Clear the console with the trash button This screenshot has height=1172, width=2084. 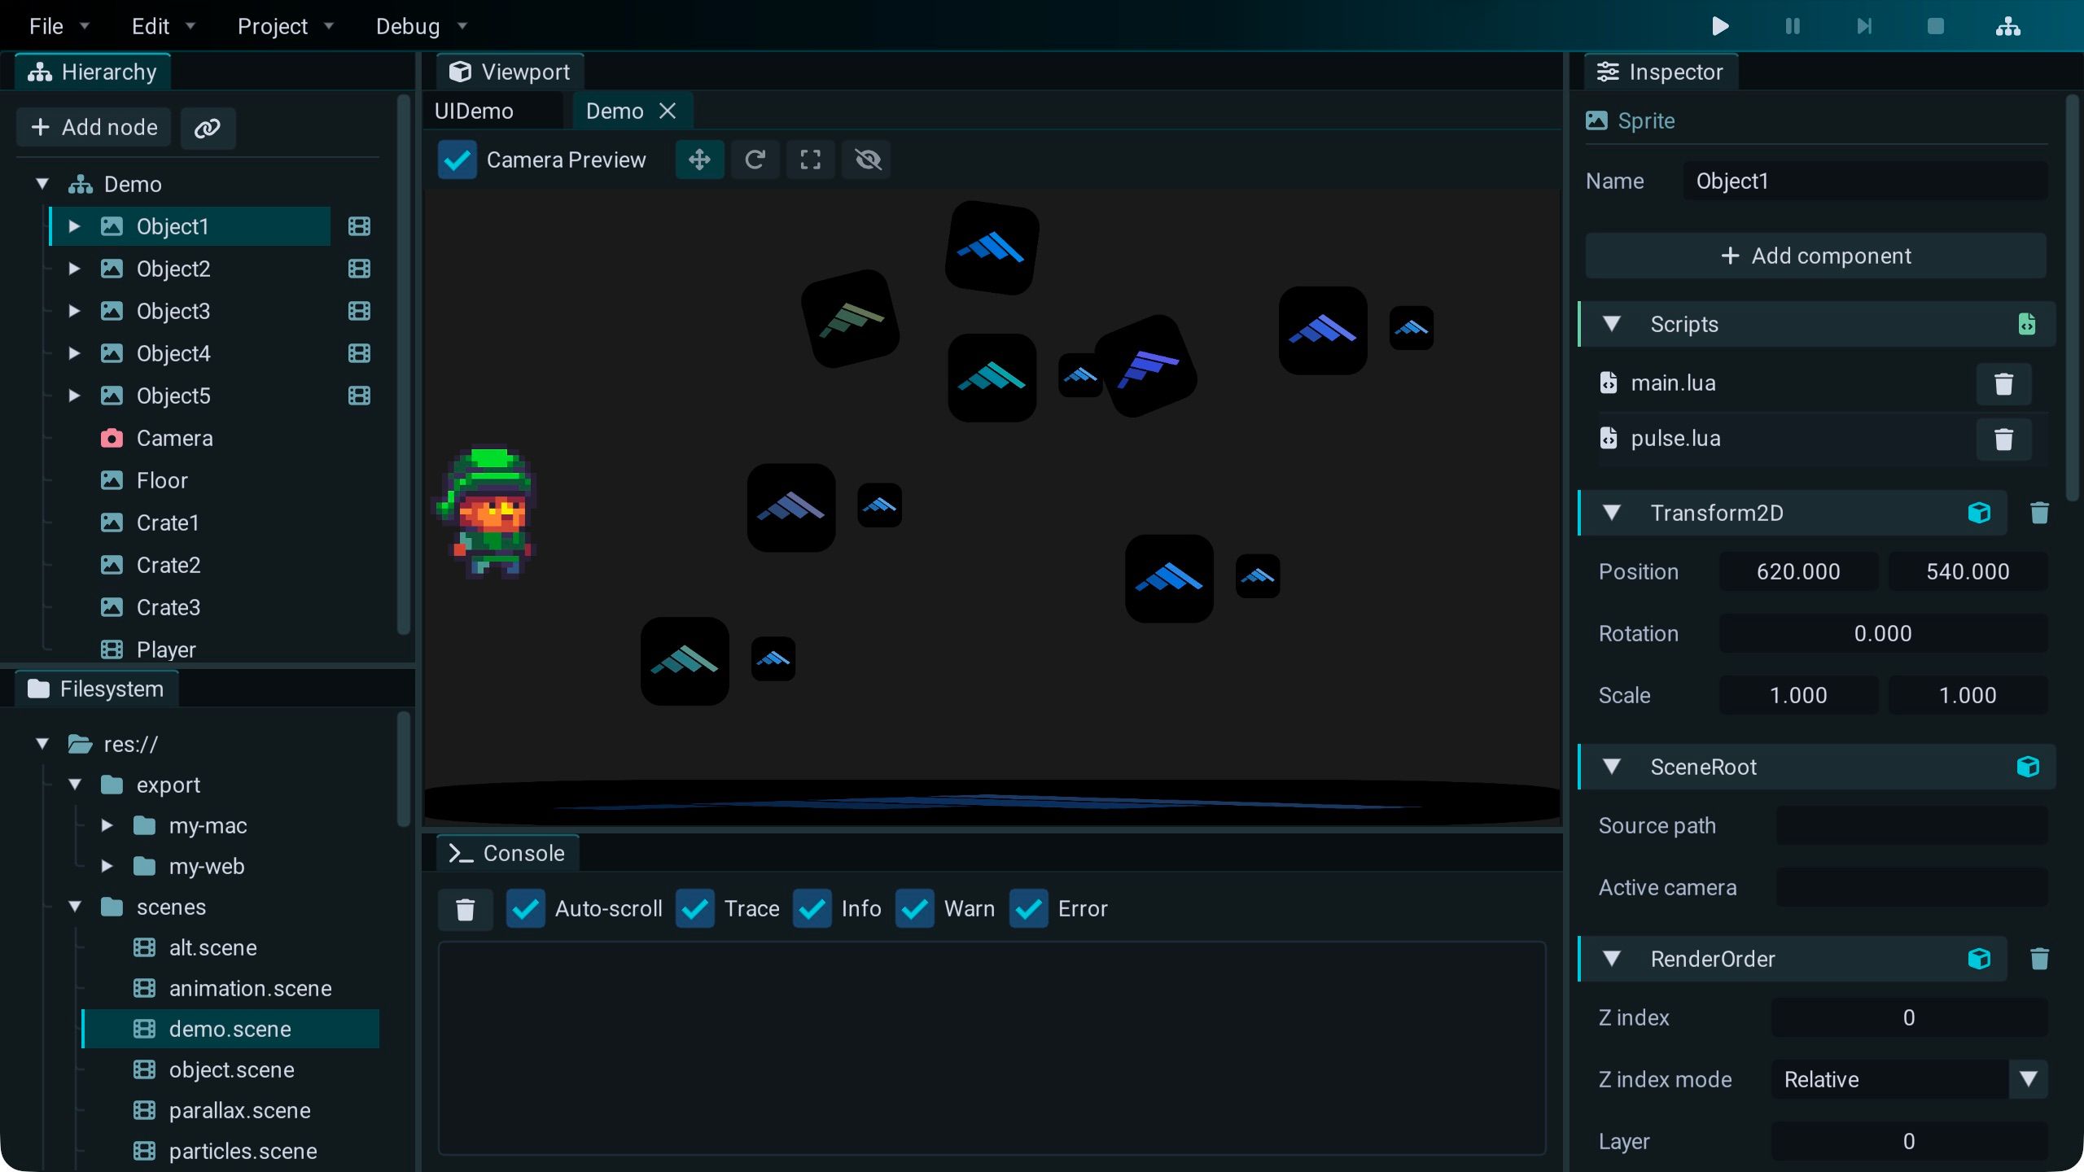[465, 909]
